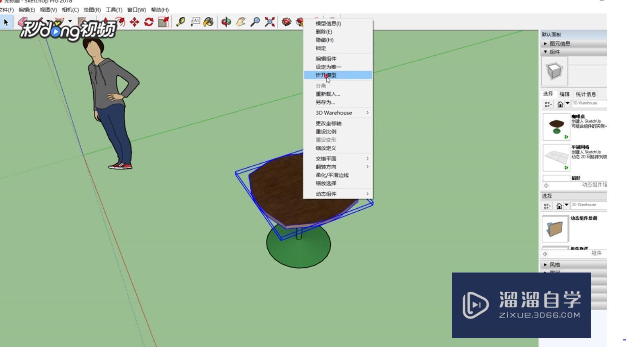Screen dimensions: 626x347
Task: Activate the Orbit camera tool
Action: pyautogui.click(x=226, y=22)
